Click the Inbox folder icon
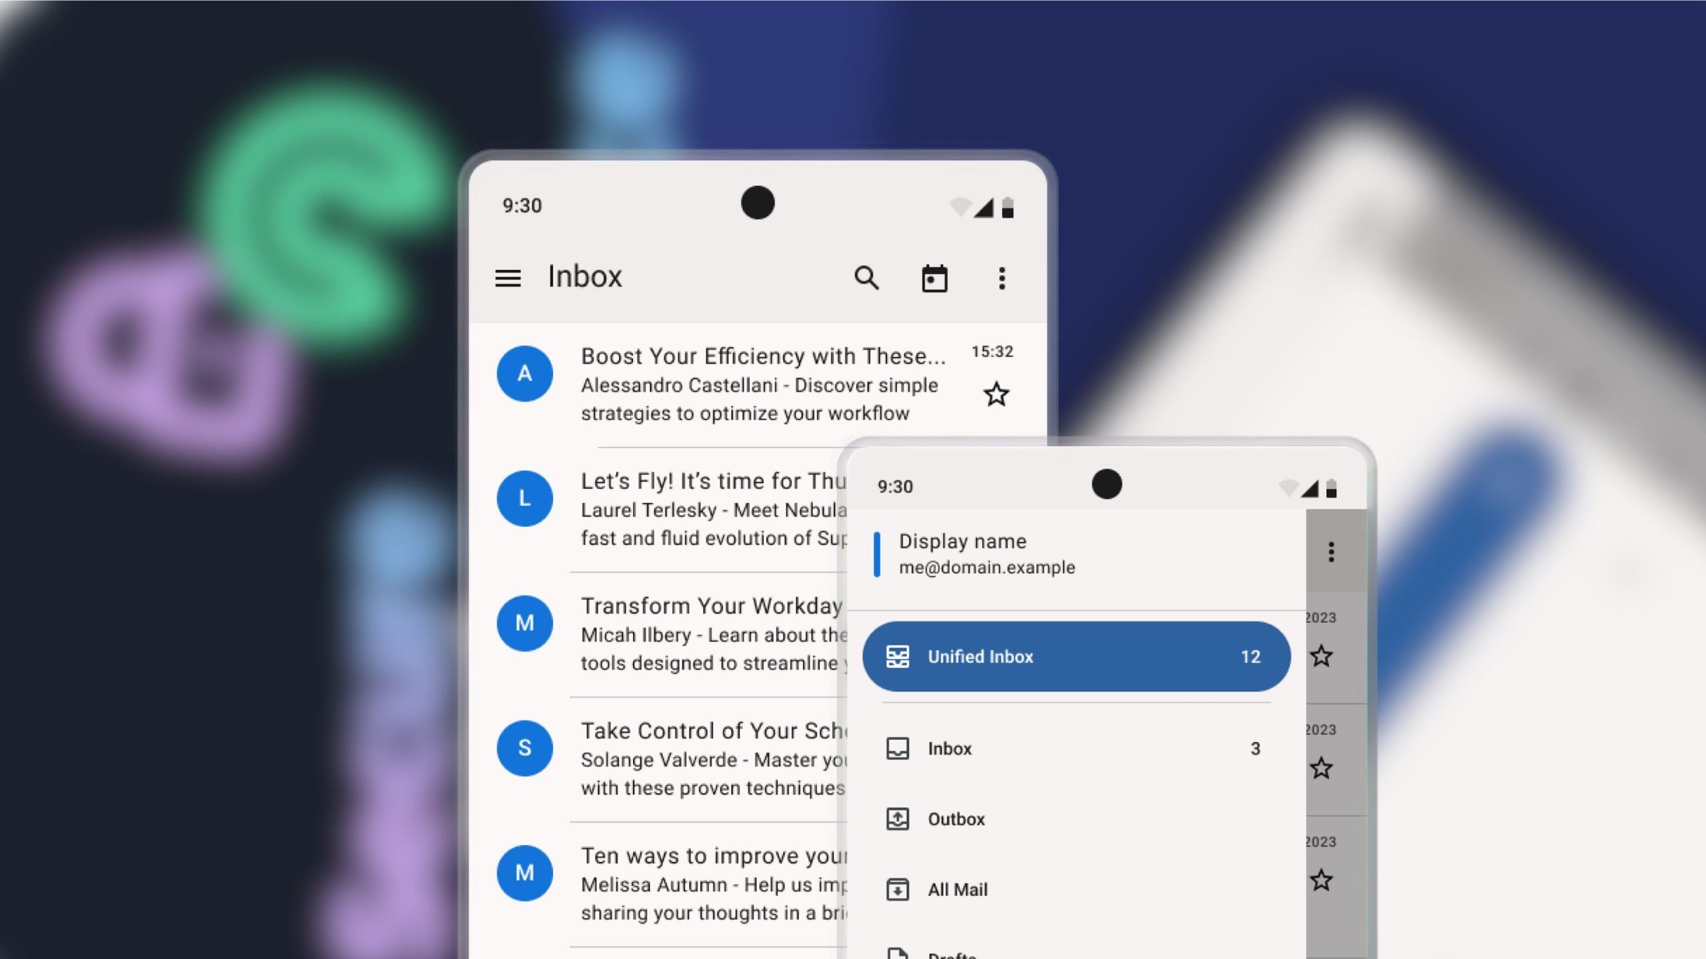 [x=898, y=747]
